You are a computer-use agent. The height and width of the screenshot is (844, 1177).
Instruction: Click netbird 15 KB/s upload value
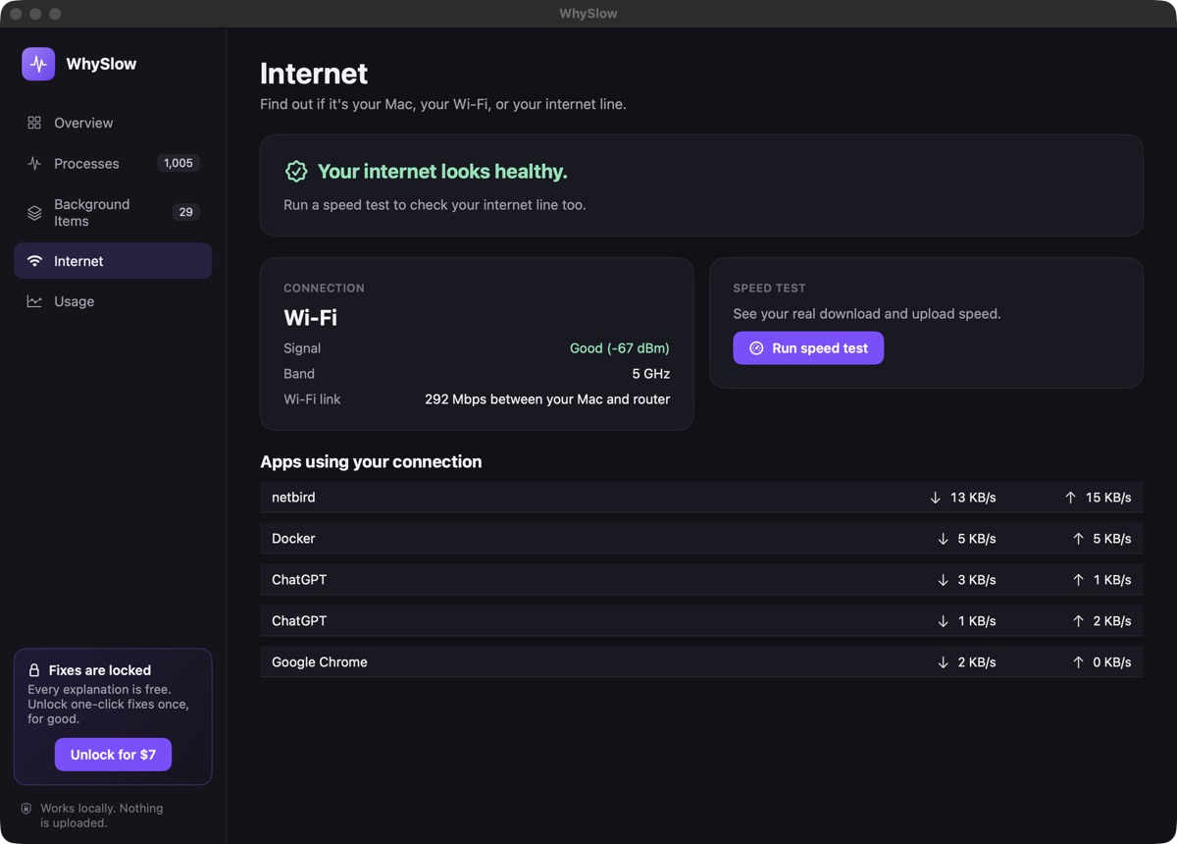point(1108,498)
